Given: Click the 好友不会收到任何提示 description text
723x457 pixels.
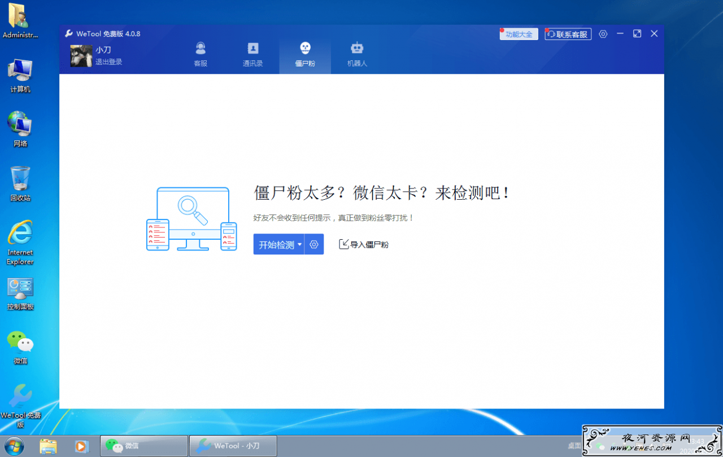Looking at the screenshot, I should pos(333,217).
